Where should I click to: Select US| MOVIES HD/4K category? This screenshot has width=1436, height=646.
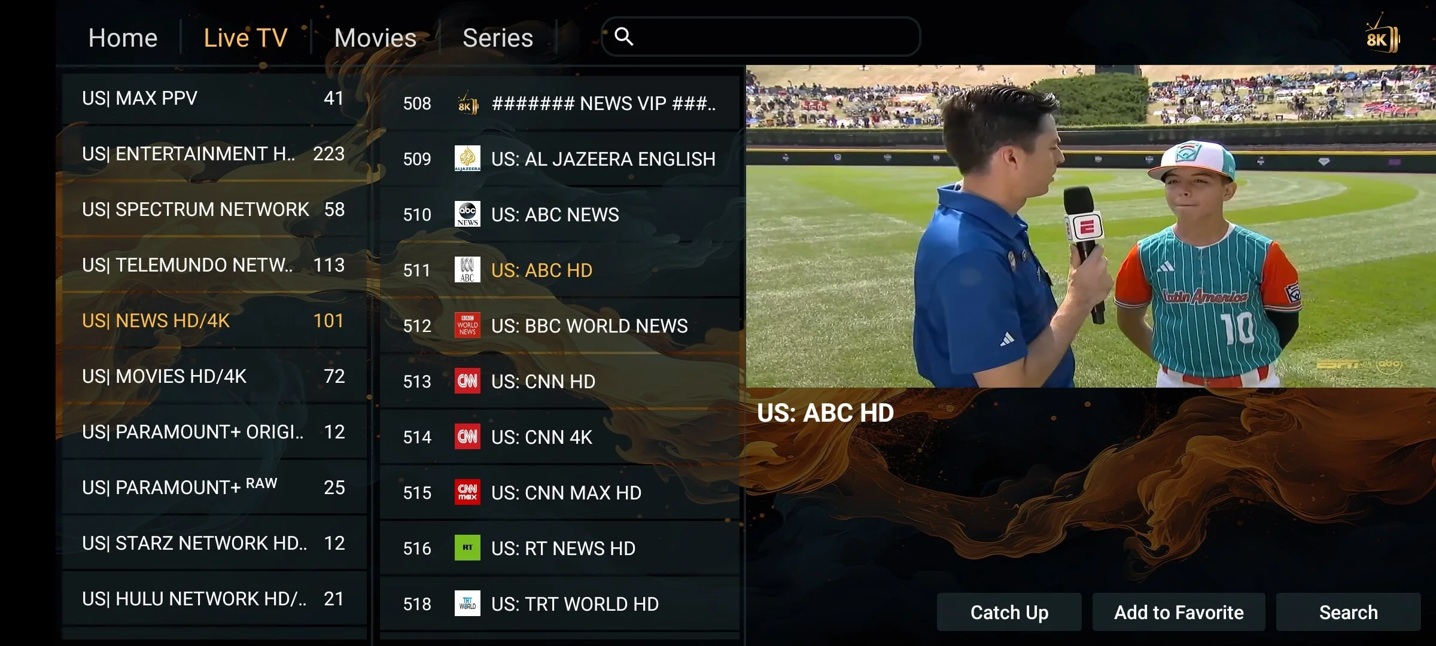tap(213, 376)
